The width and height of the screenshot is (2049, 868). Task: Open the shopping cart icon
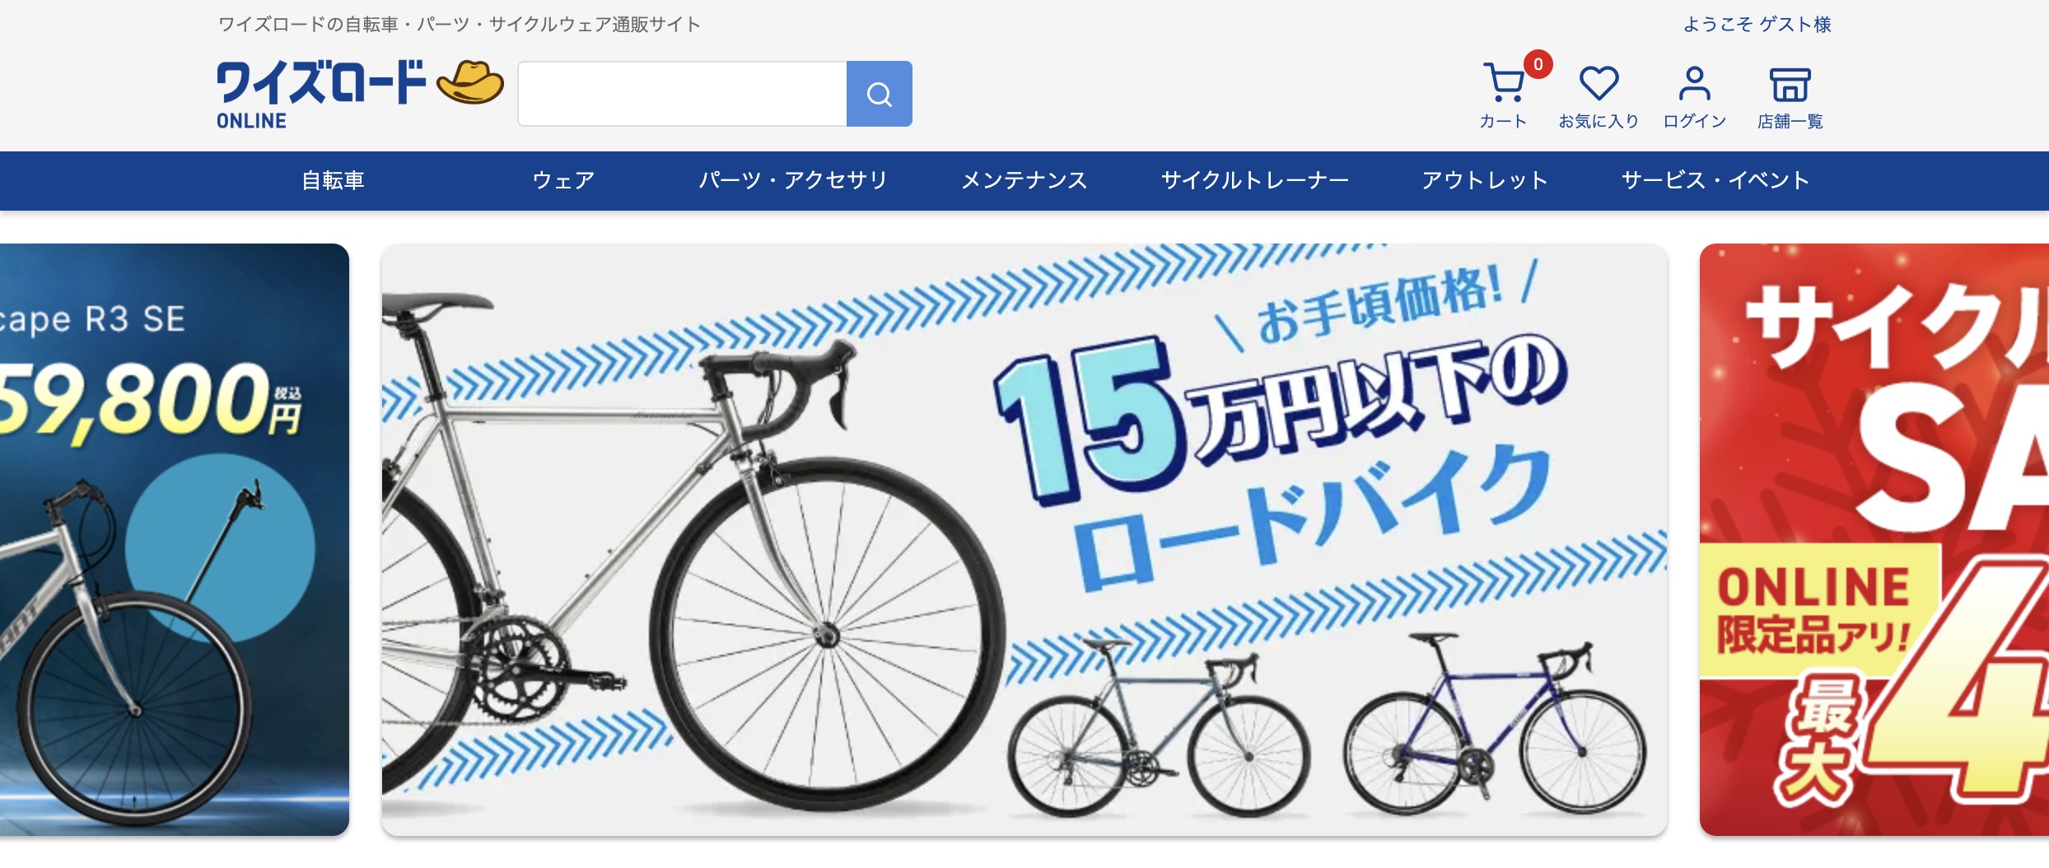(x=1503, y=82)
